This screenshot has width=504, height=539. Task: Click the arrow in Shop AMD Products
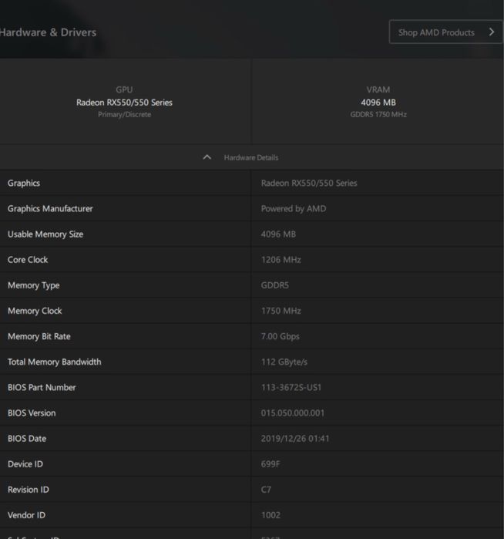[x=492, y=32]
